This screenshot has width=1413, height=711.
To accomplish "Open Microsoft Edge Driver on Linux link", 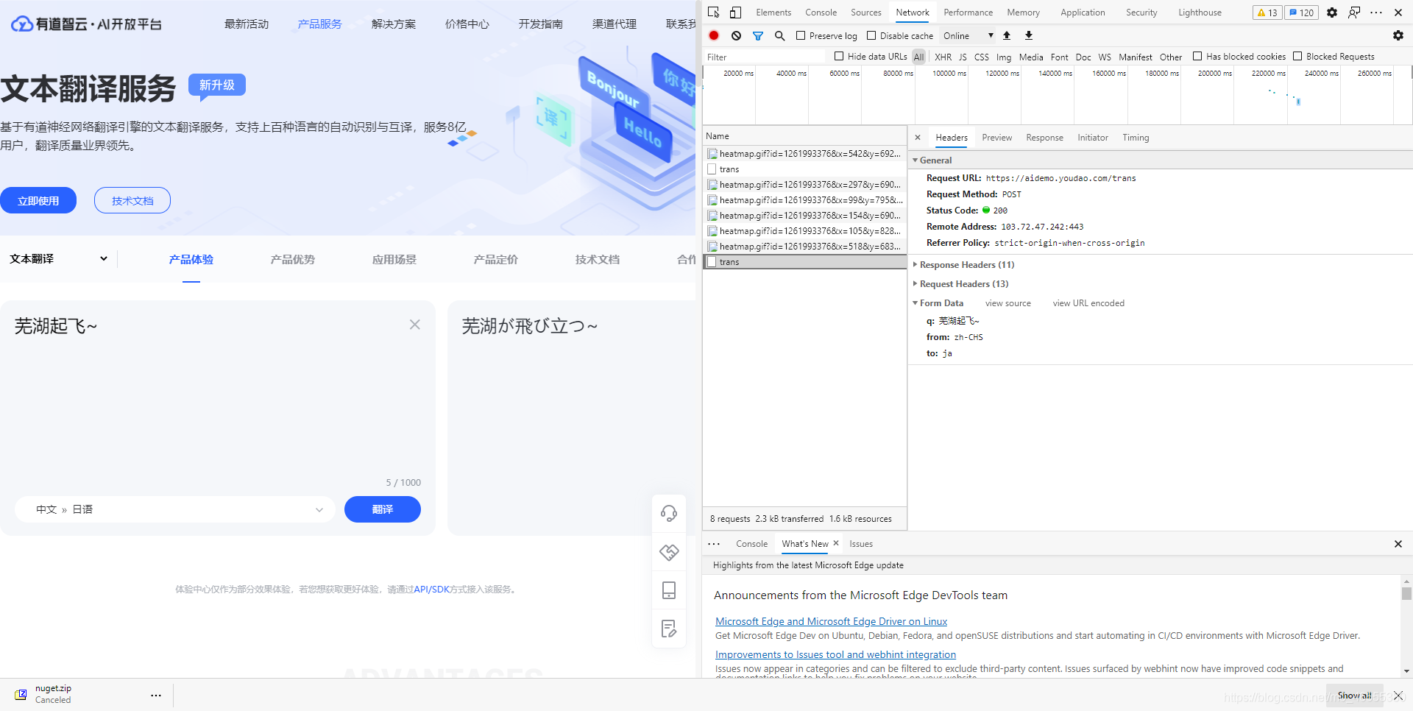I will (x=831, y=621).
